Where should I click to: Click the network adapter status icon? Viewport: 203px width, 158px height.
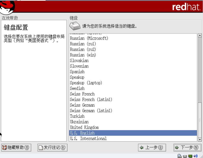click(190, 156)
